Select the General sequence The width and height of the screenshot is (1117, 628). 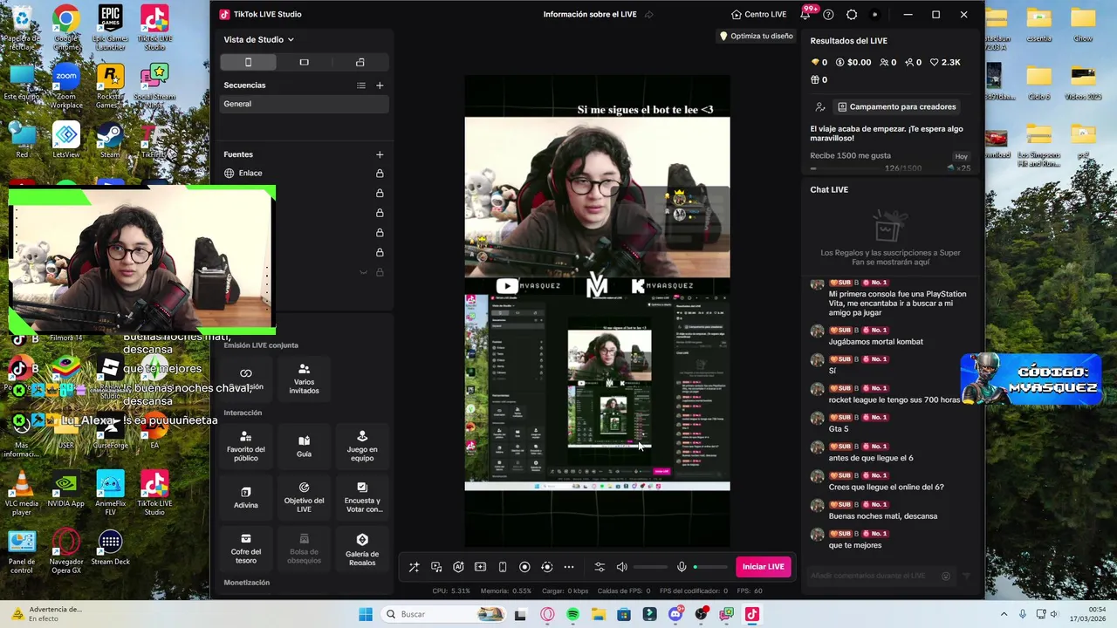pyautogui.click(x=305, y=104)
